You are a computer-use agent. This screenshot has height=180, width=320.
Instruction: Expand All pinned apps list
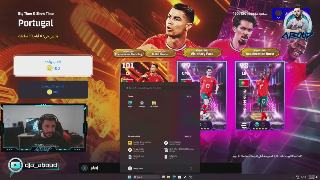coord(189,96)
